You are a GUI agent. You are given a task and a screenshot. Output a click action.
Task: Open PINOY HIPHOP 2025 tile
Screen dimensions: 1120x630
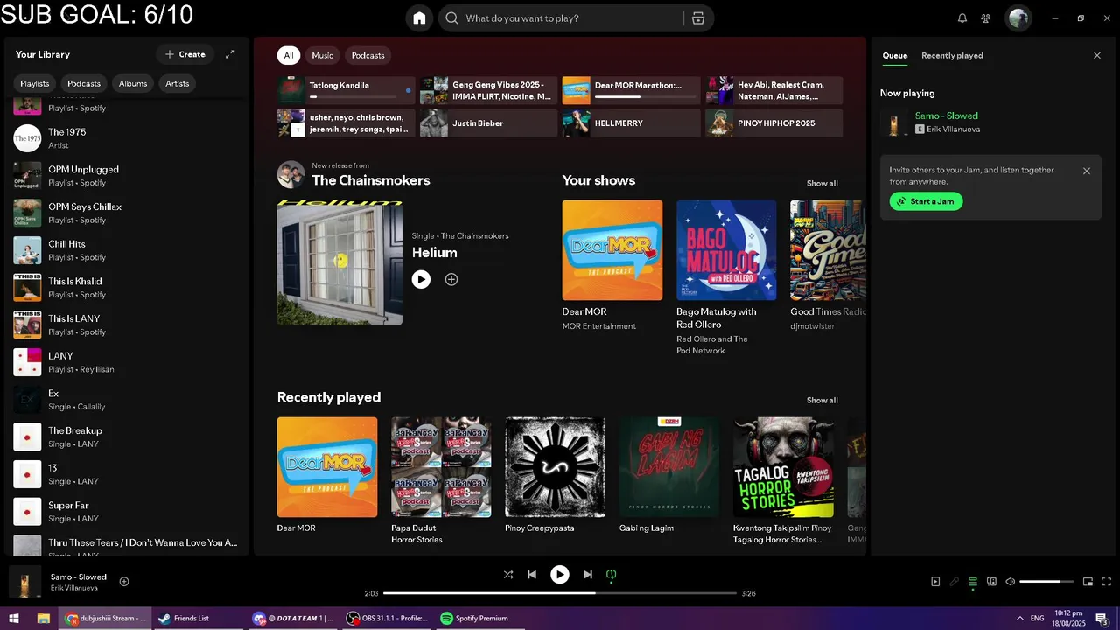point(774,122)
